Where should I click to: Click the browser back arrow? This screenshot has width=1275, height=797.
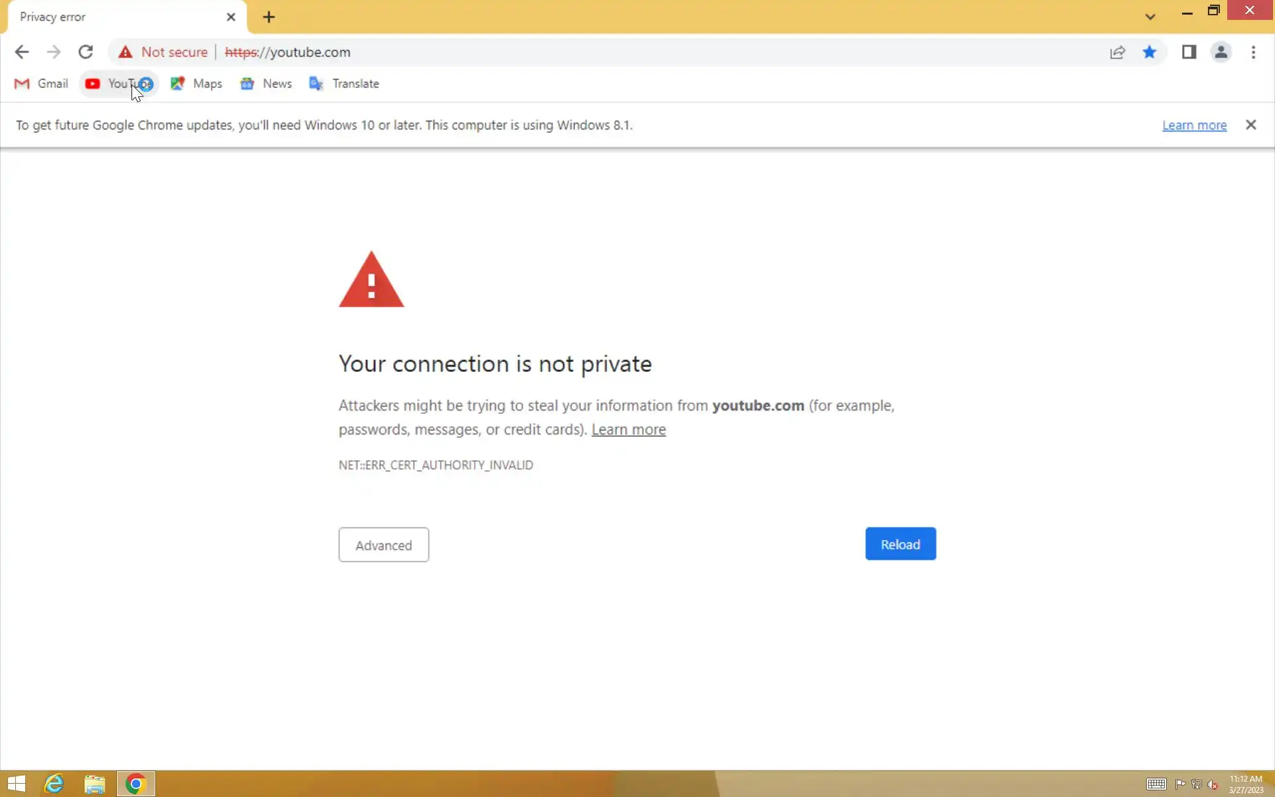click(22, 52)
